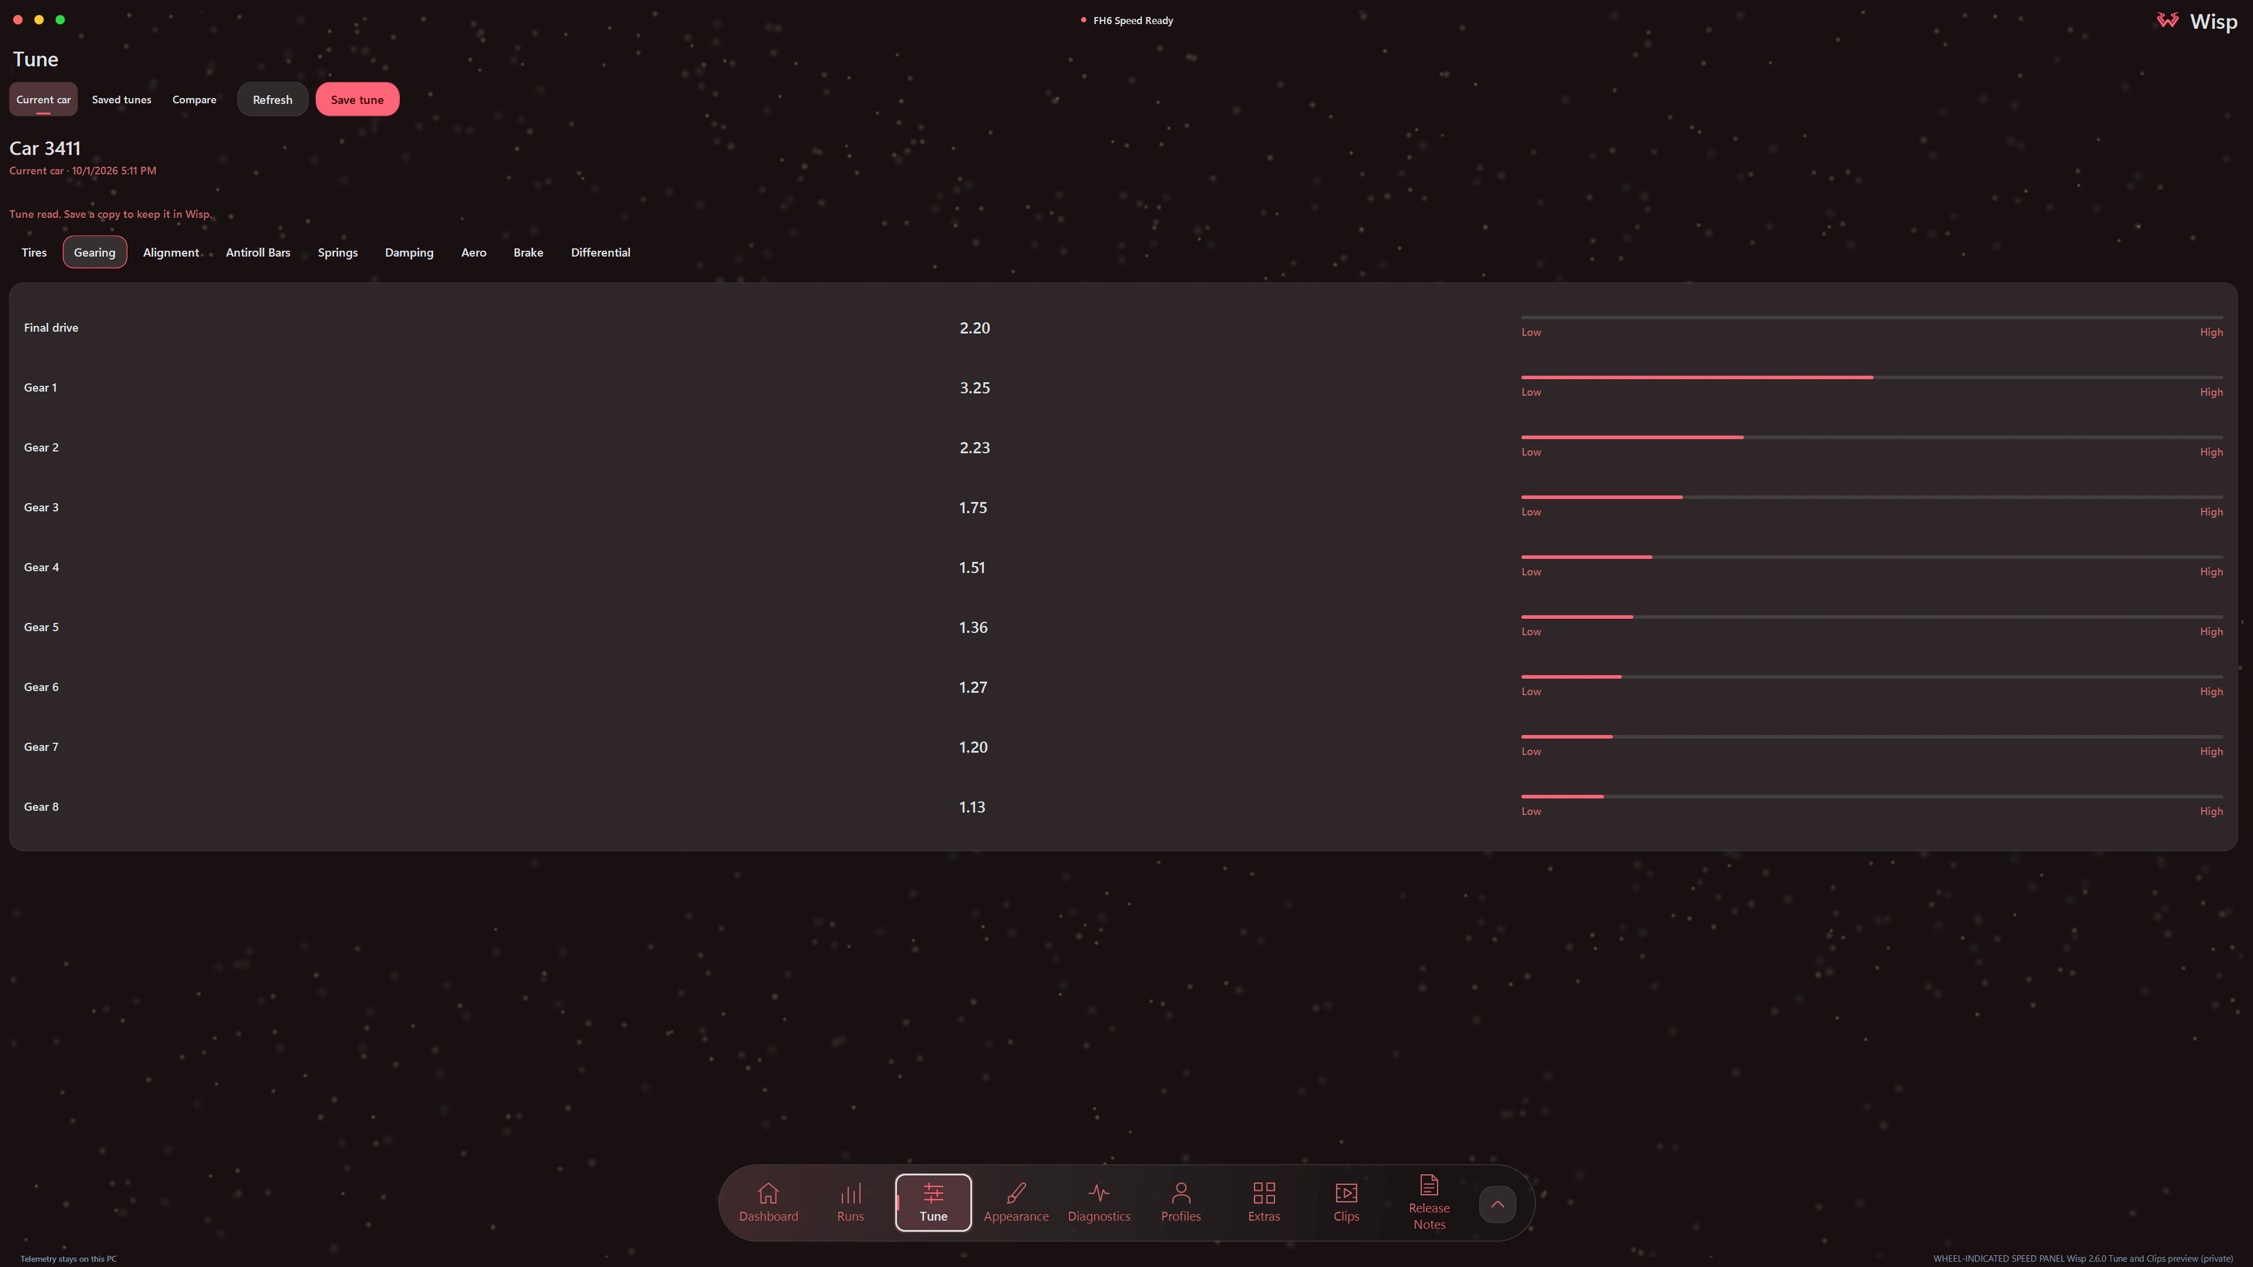Viewport: 2253px width, 1267px height.
Task: Open the Alignment tuning tab
Action: point(171,252)
